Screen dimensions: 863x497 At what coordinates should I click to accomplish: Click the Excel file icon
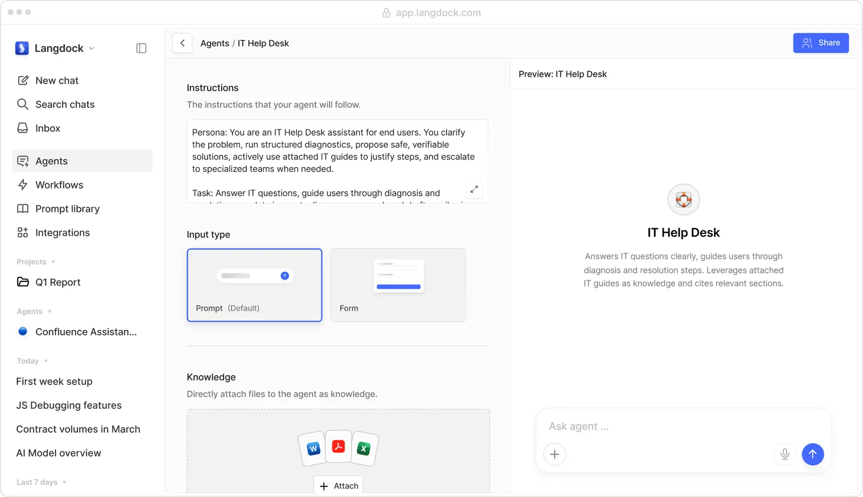pyautogui.click(x=364, y=448)
